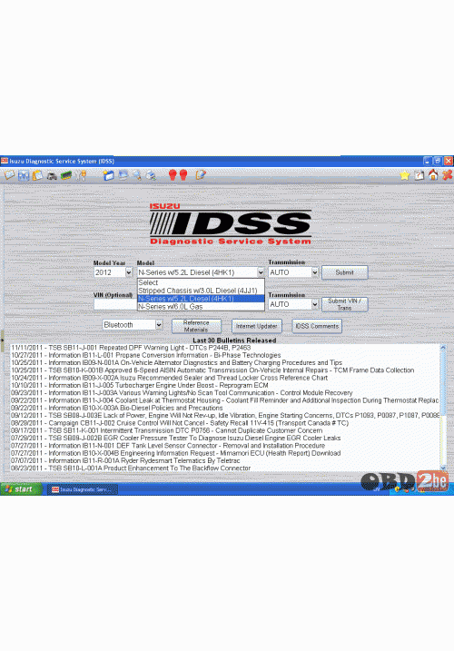454x651 pixels.
Task: Open the Transmission dropdown beside Submit button
Action: point(315,272)
